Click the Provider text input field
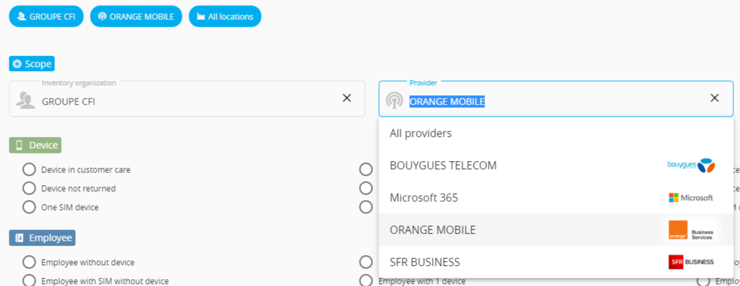The image size is (740, 286). tap(550, 101)
